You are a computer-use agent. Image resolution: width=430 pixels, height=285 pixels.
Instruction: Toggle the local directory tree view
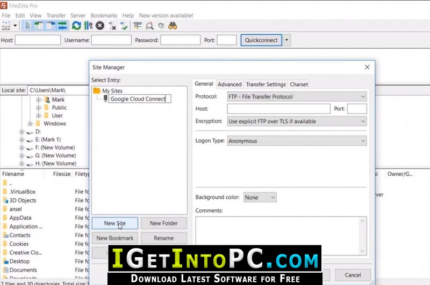coord(39,26)
